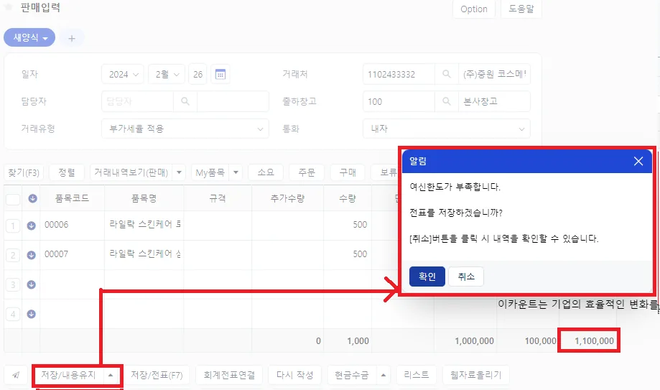The width and height of the screenshot is (660, 390).
Task: Click the 출하창고 search magnifier icon
Action: [x=447, y=101]
